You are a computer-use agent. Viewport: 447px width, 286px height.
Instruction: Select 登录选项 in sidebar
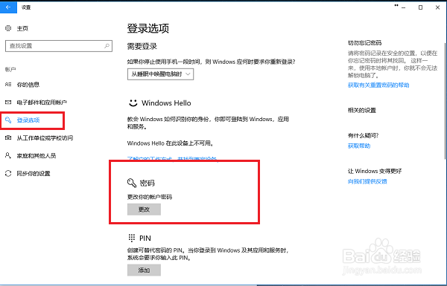coord(28,120)
